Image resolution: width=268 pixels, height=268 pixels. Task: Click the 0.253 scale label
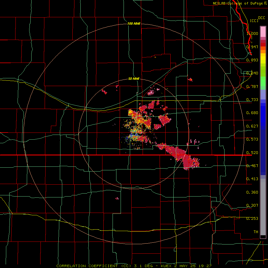point(252,219)
